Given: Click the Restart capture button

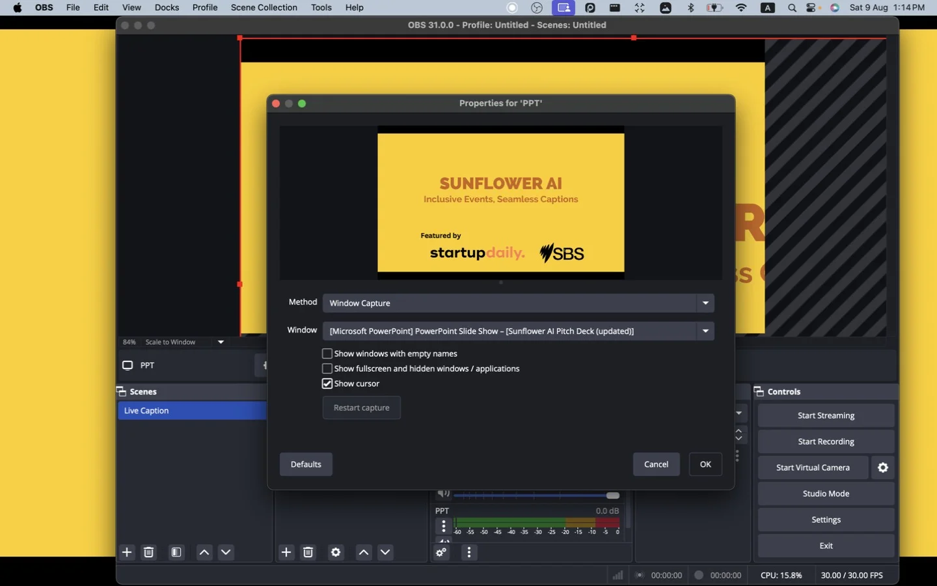Looking at the screenshot, I should point(362,408).
